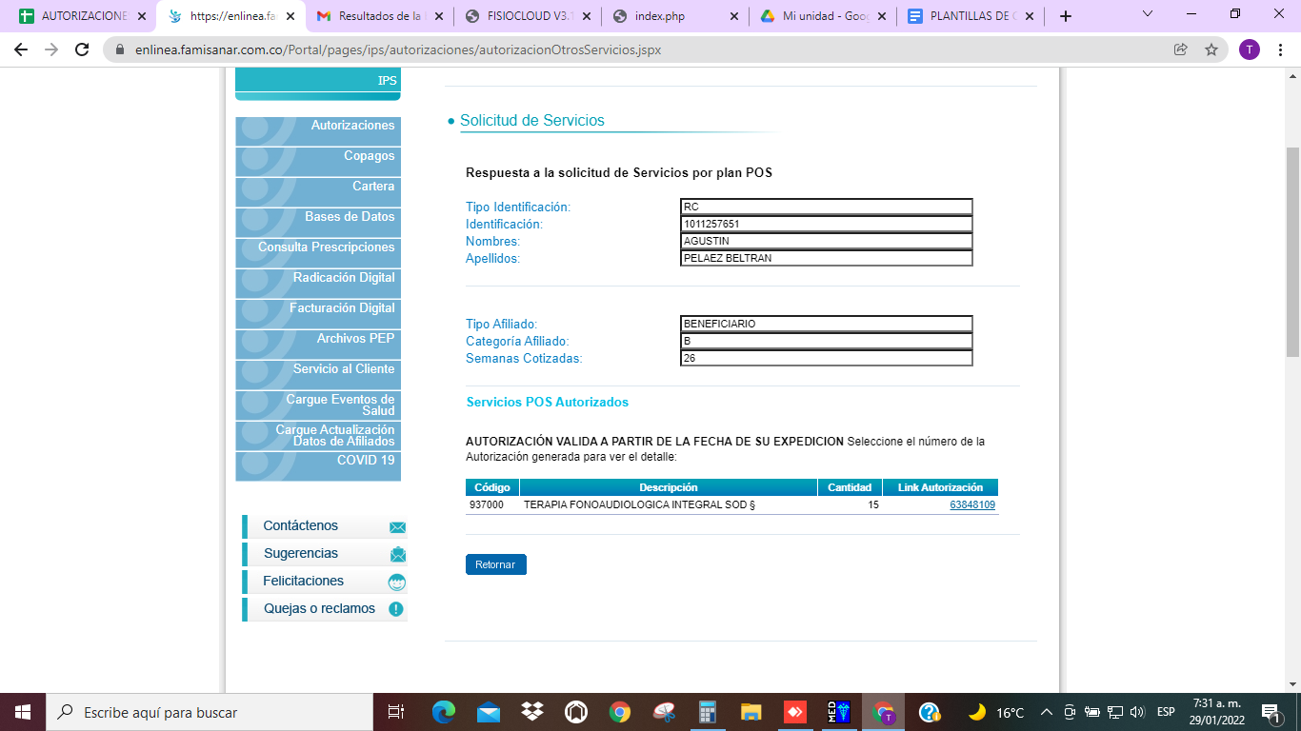Click the share page icon in the address bar
This screenshot has width=1301, height=731.
(x=1181, y=49)
